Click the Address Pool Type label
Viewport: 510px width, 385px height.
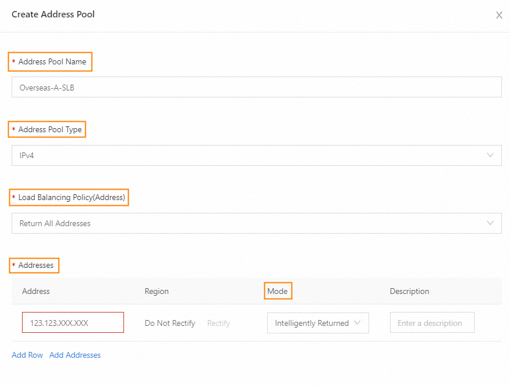click(49, 130)
